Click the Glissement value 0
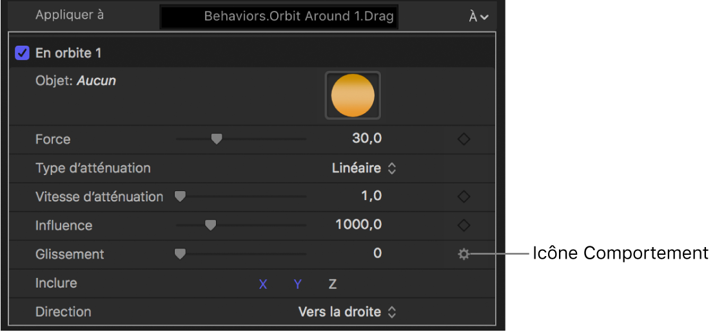 [x=378, y=254]
